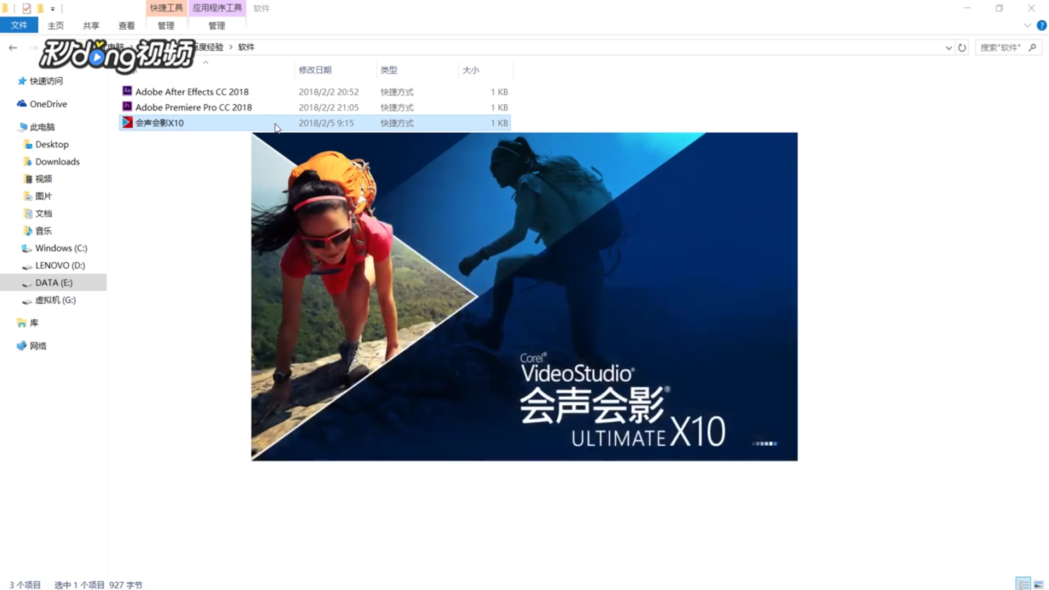Switch to large thumbnails view icon
The height and width of the screenshot is (590, 1049).
coord(1039,584)
